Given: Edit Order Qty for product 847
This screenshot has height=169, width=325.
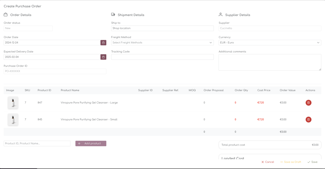Looking at the screenshot, I should 235,103.
